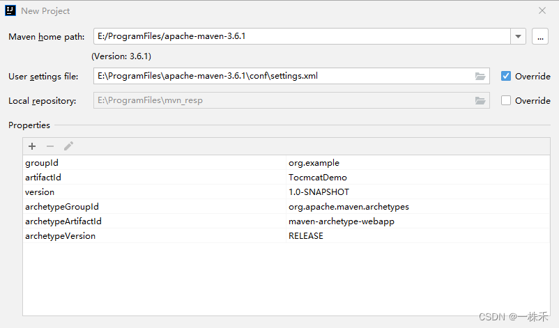Select the archetypeVersion property row
The height and width of the screenshot is (328, 559).
(286, 236)
